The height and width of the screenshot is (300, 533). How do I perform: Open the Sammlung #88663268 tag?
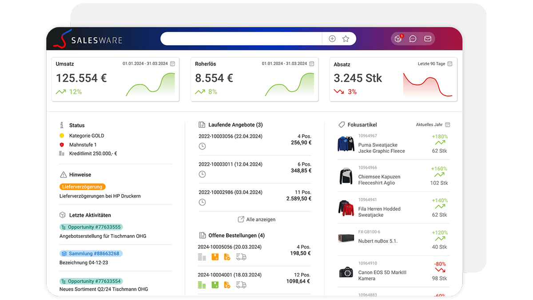(91, 254)
